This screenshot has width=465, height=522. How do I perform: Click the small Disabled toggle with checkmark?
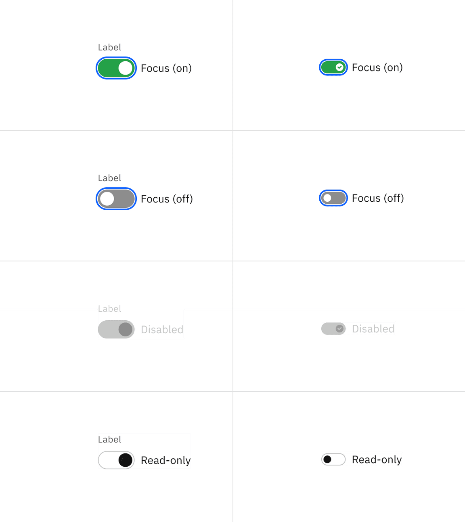333,329
